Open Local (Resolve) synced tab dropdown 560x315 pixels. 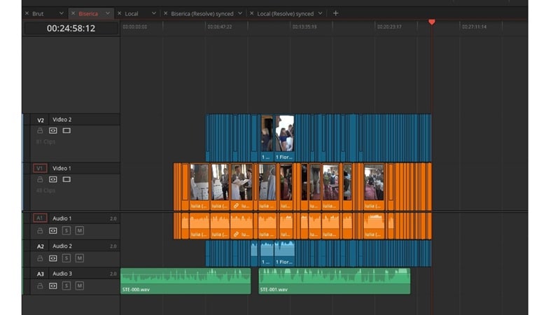(321, 13)
